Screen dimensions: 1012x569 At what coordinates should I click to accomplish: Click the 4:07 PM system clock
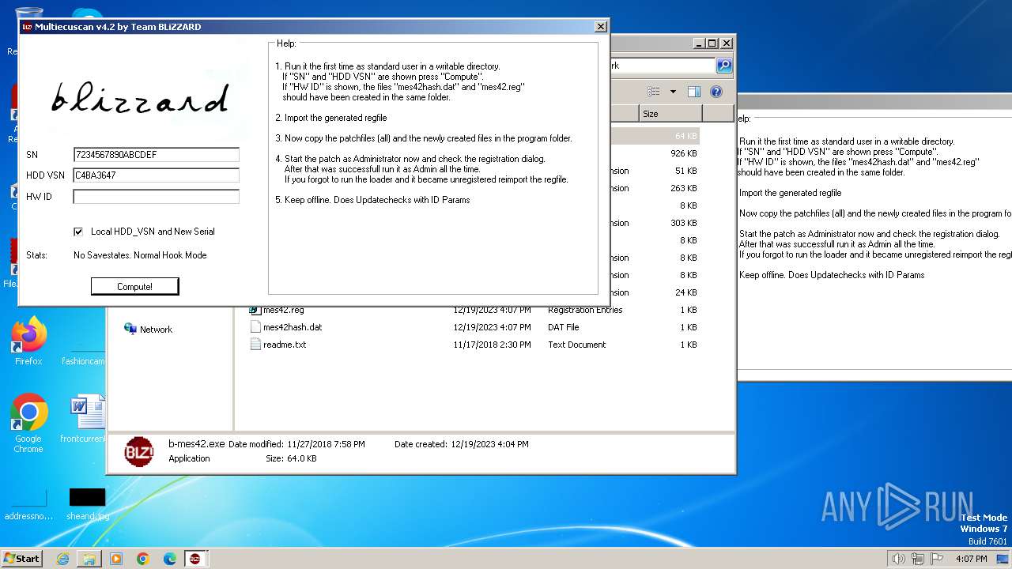click(971, 559)
